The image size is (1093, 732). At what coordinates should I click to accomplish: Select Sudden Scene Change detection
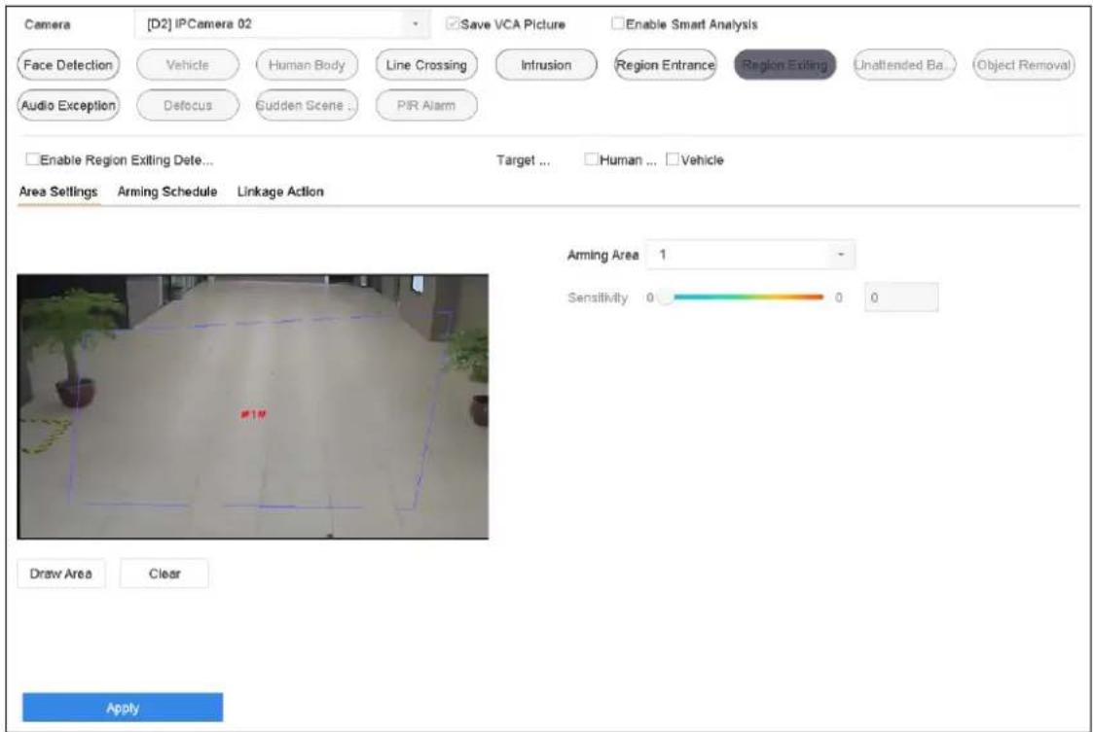coord(307,105)
